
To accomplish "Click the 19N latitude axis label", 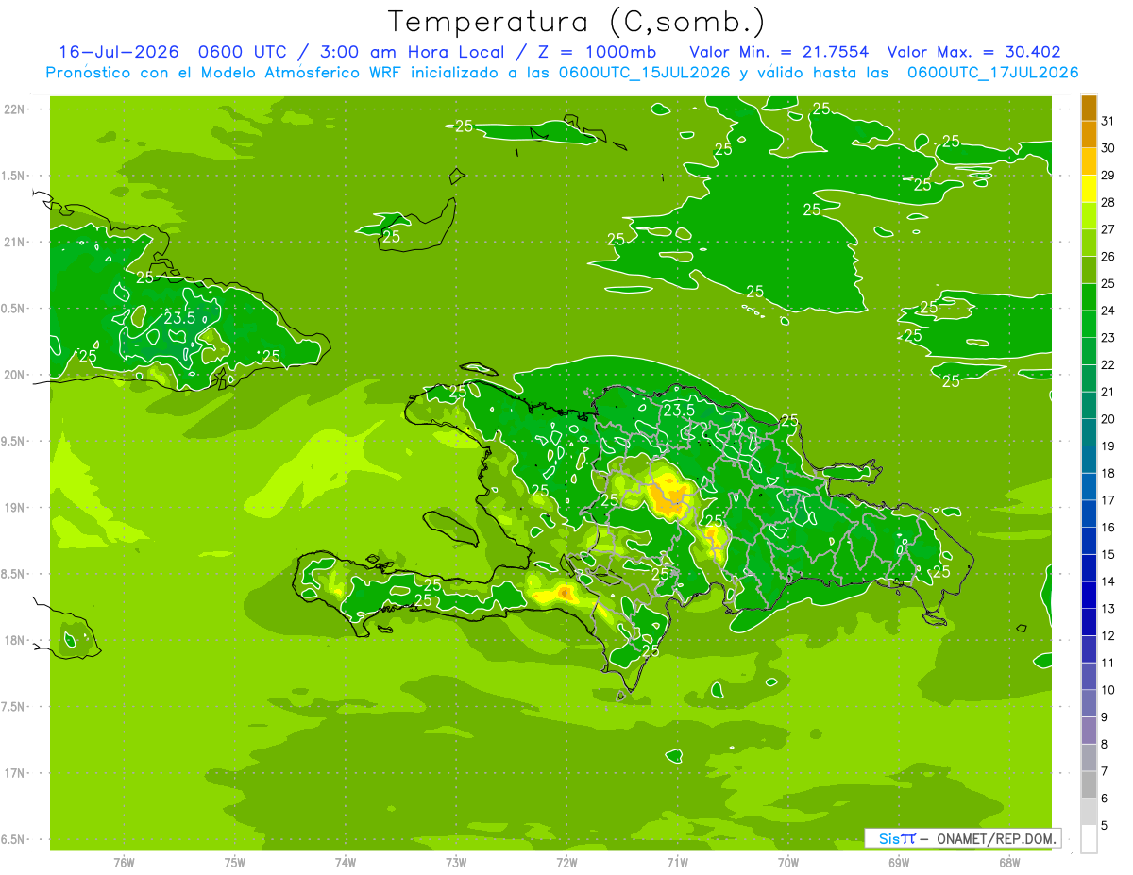I will point(16,508).
